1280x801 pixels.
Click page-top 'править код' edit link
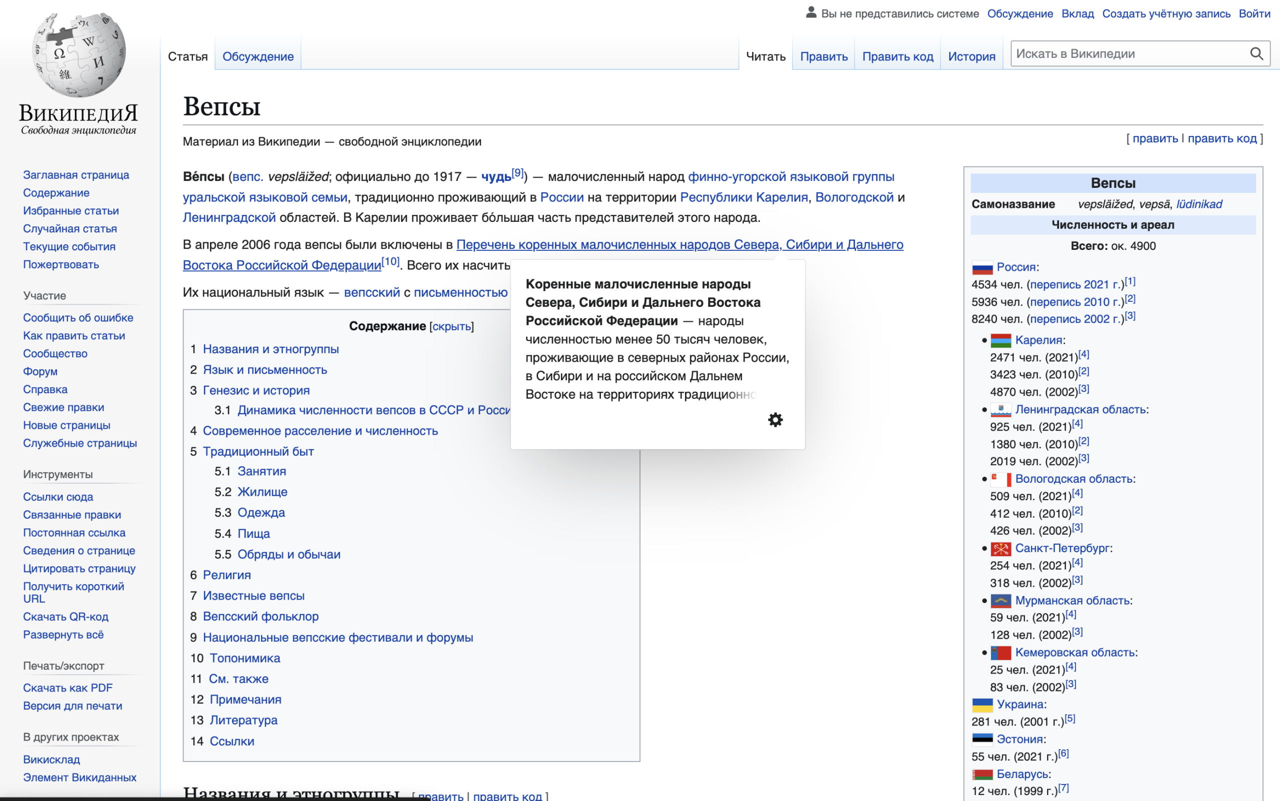[x=1221, y=138]
